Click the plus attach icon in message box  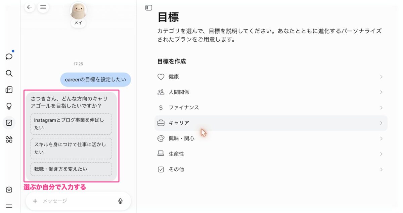point(35,201)
